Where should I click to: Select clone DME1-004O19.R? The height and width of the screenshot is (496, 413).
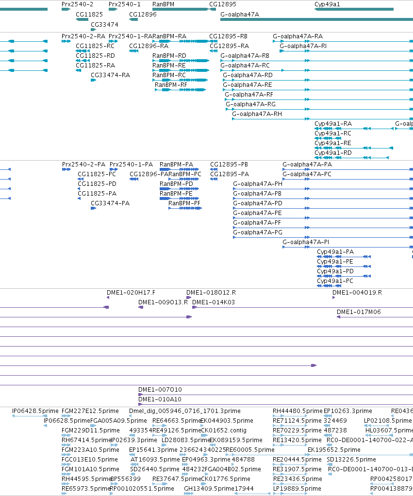click(357, 293)
